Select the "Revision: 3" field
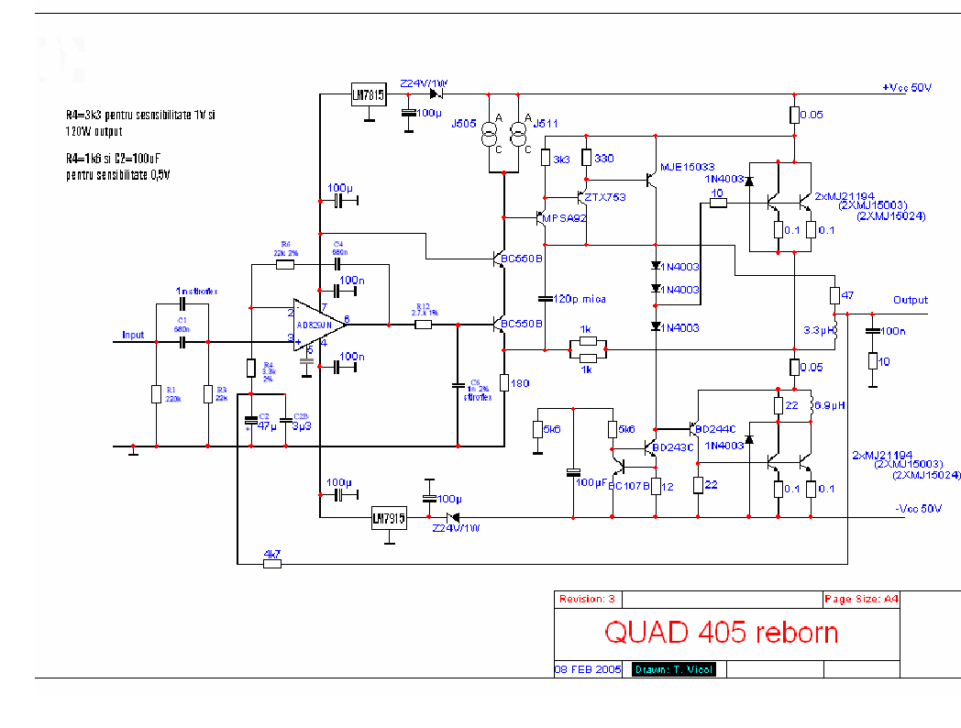This screenshot has width=961, height=728. pyautogui.click(x=587, y=599)
